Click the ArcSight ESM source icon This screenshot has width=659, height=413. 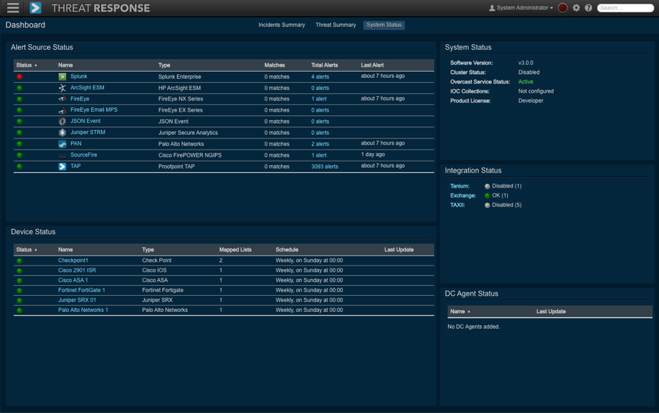point(63,88)
